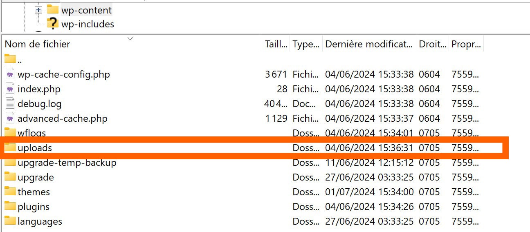Sort by the Propriétaire column header
Viewport: 530px width, 232px height.
(466, 44)
